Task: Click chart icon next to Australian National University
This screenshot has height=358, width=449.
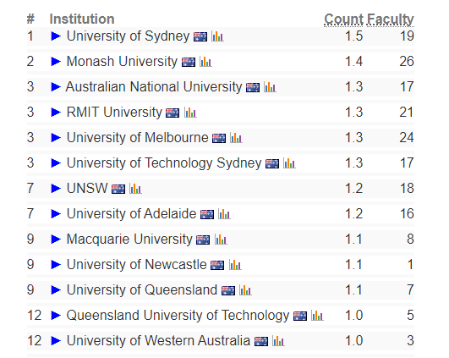Action: [x=270, y=87]
